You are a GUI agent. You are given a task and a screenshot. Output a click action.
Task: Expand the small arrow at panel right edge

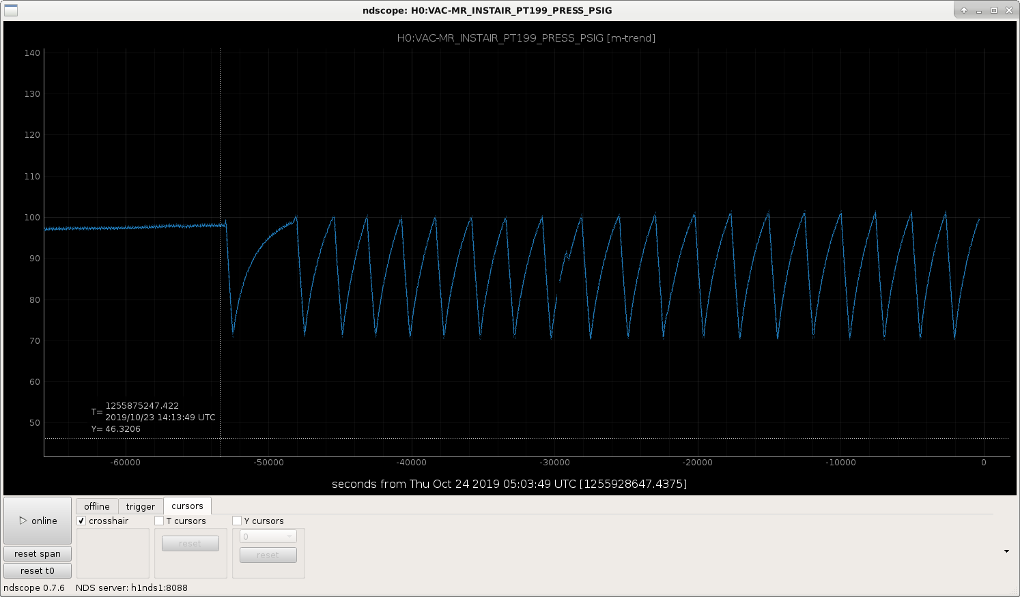1006,551
